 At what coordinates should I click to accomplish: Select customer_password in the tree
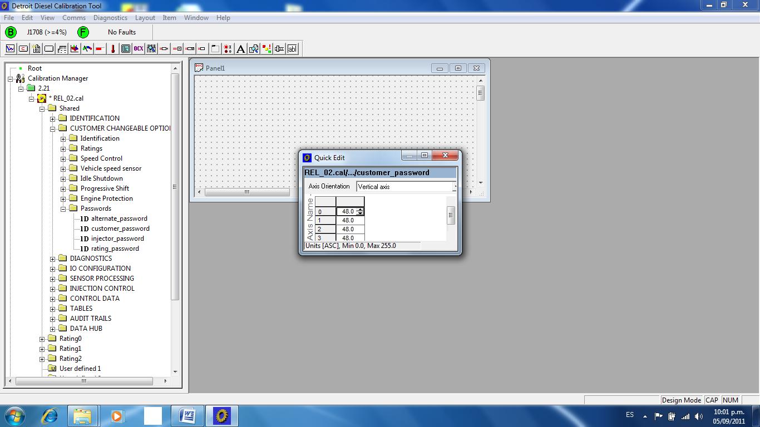pyautogui.click(x=120, y=229)
